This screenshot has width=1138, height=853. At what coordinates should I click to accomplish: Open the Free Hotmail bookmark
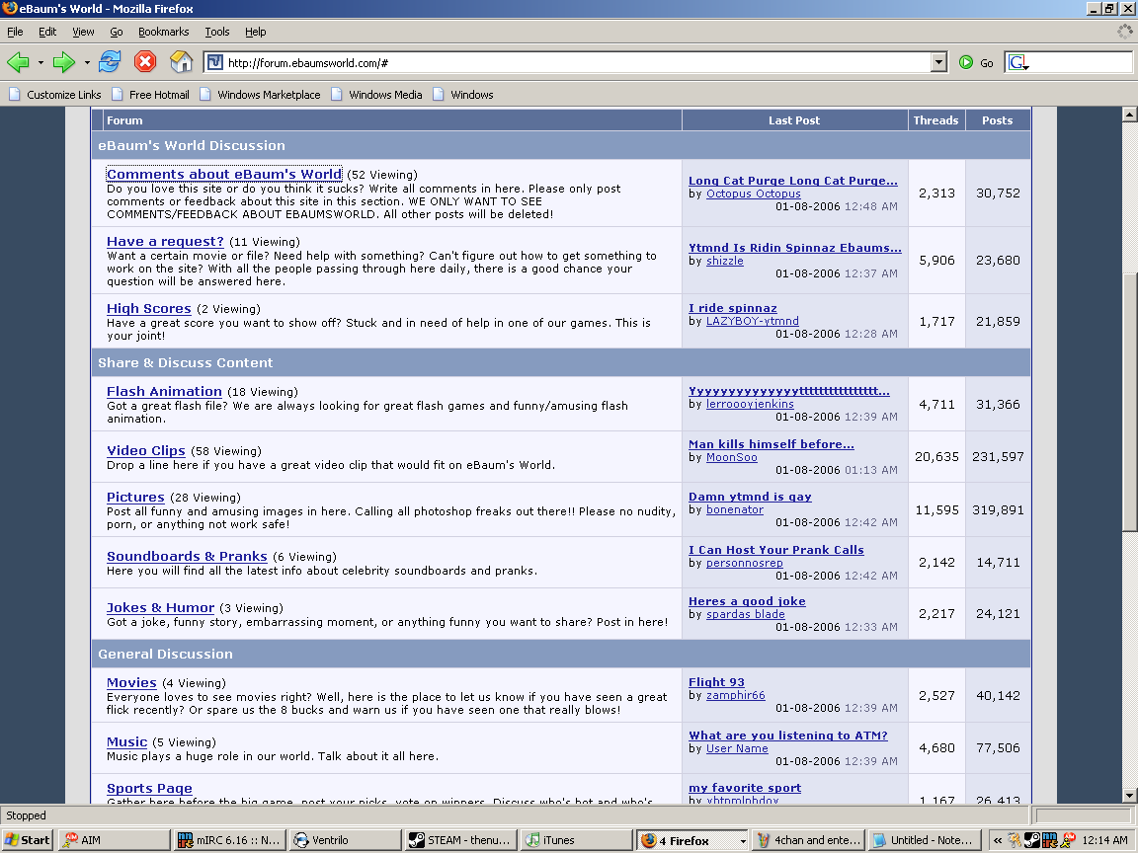158,95
